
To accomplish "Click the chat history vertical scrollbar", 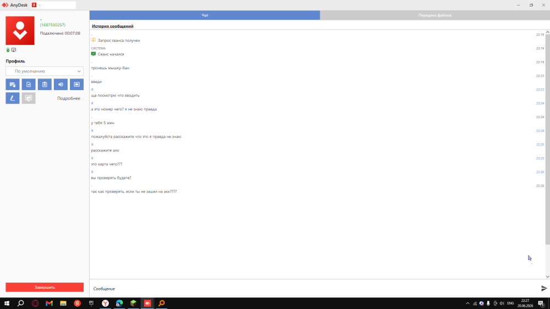I will 547,140.
